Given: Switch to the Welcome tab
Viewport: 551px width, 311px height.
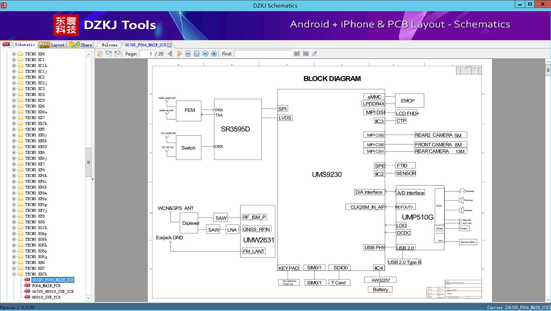Looking at the screenshot, I should [109, 45].
